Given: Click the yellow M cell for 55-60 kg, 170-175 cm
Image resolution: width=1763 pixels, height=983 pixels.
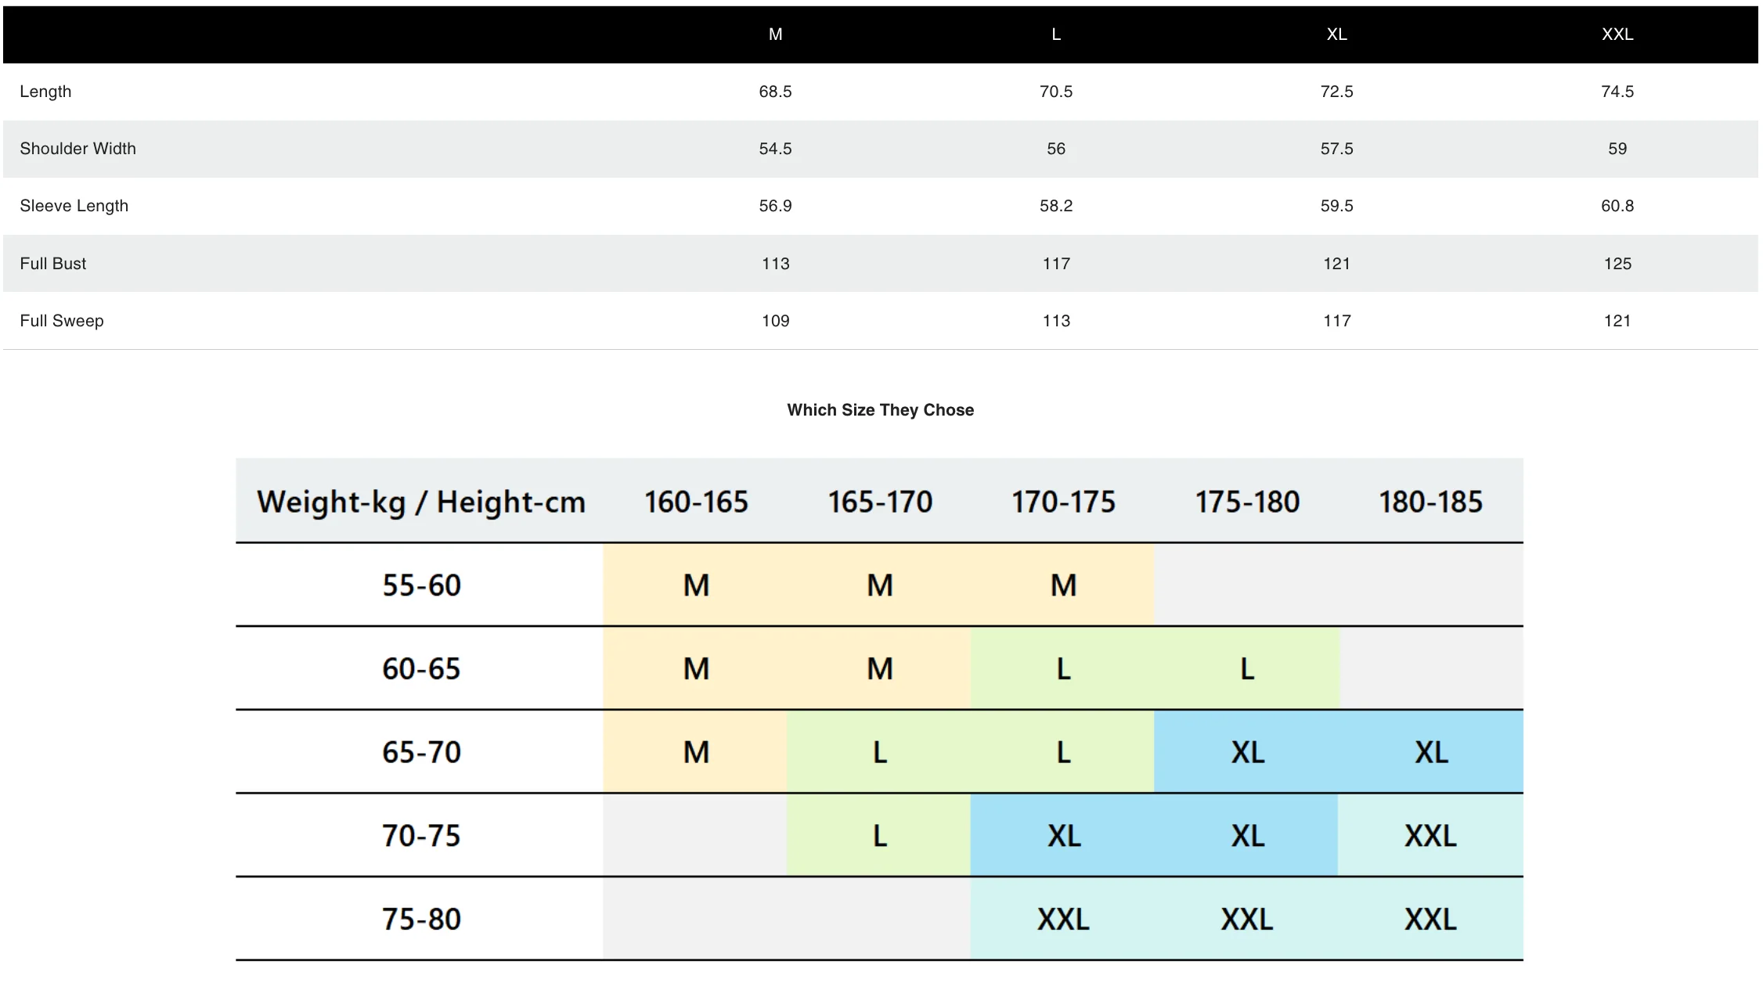Looking at the screenshot, I should (1062, 585).
